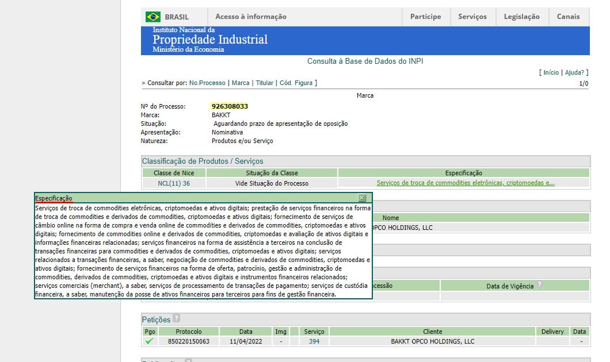
Task: Select Produtos e/ou Serviço value
Action: pos(242,141)
